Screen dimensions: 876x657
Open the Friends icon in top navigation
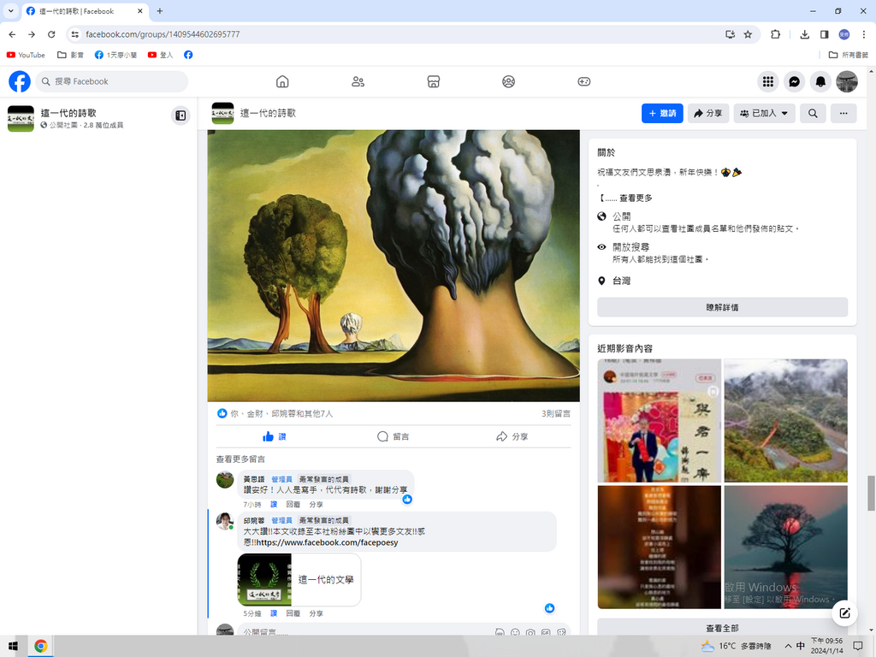point(358,81)
